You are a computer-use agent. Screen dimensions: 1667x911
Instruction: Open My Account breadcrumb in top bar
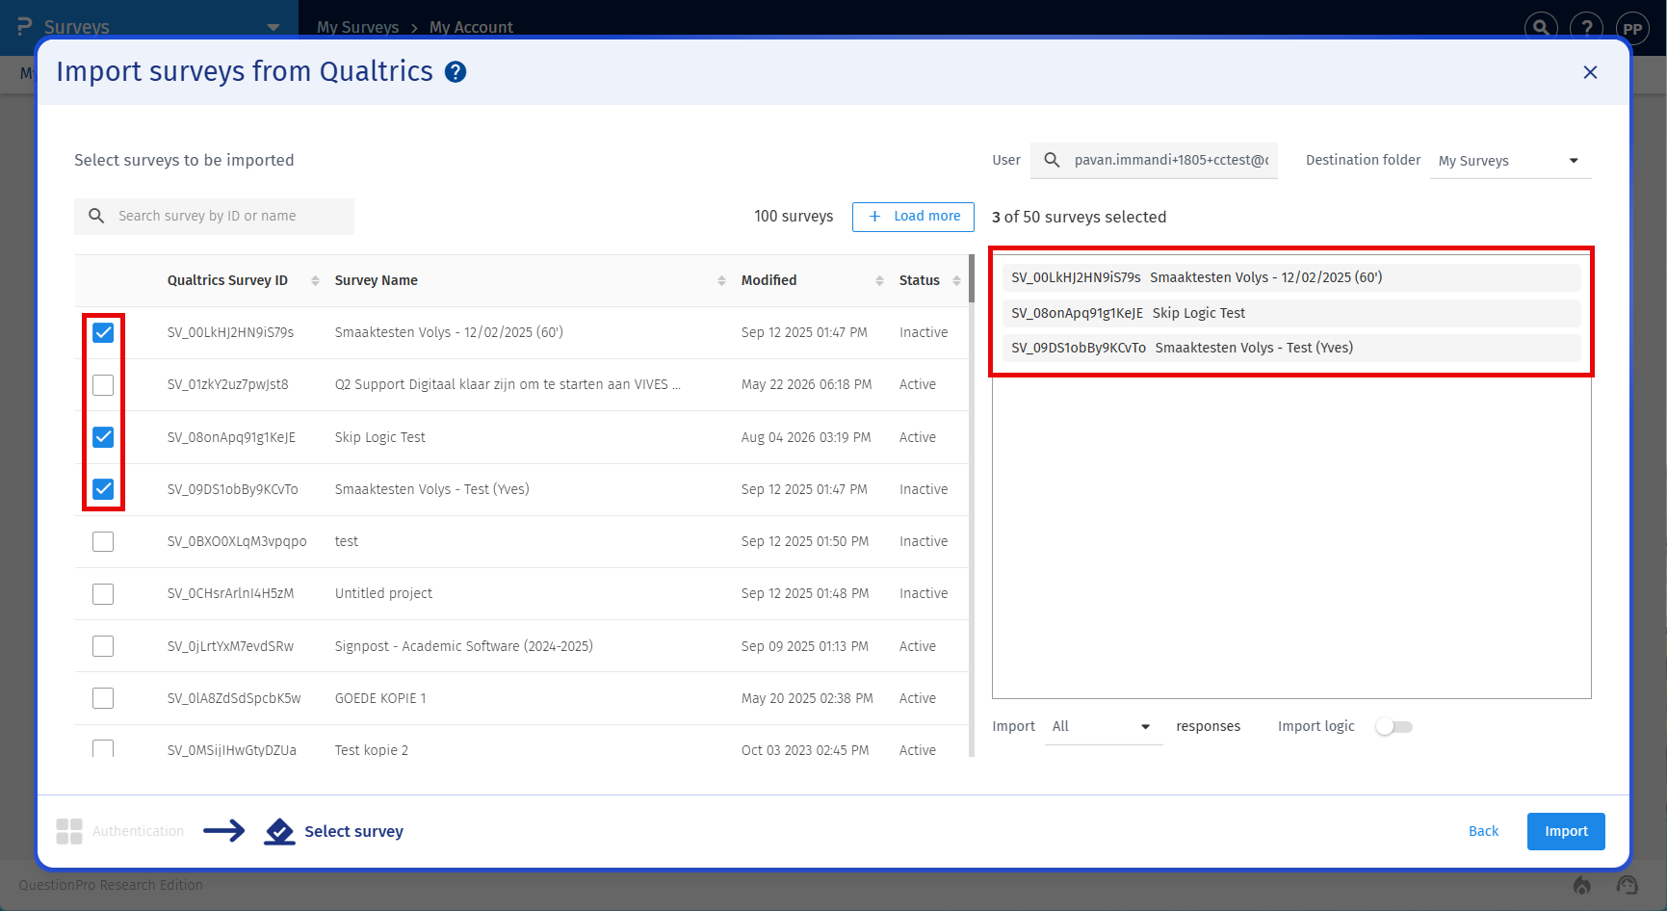pyautogui.click(x=471, y=27)
